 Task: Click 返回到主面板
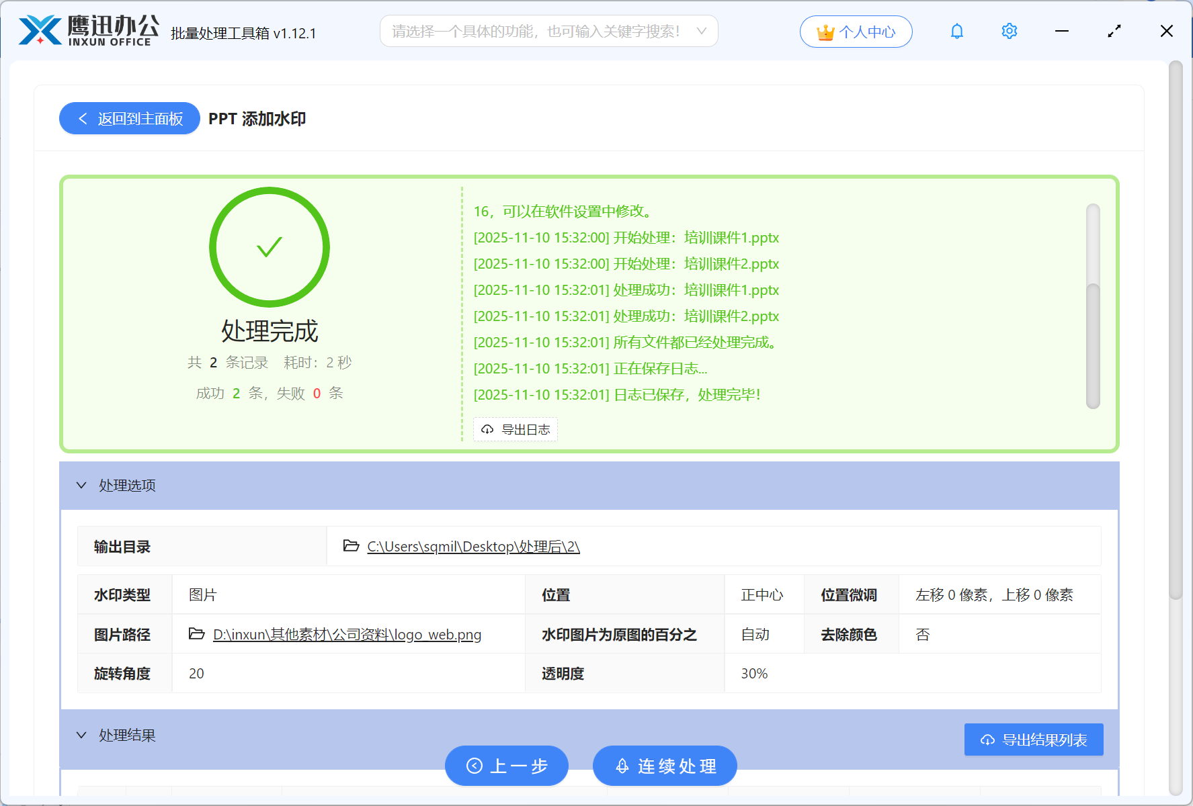tap(129, 118)
